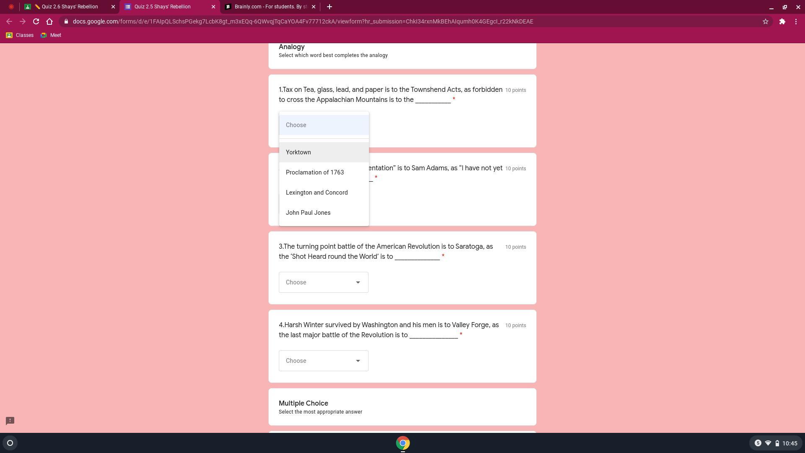Screen dimensions: 805x453
Task: Click the new tab plus icon
Action: tap(329, 7)
